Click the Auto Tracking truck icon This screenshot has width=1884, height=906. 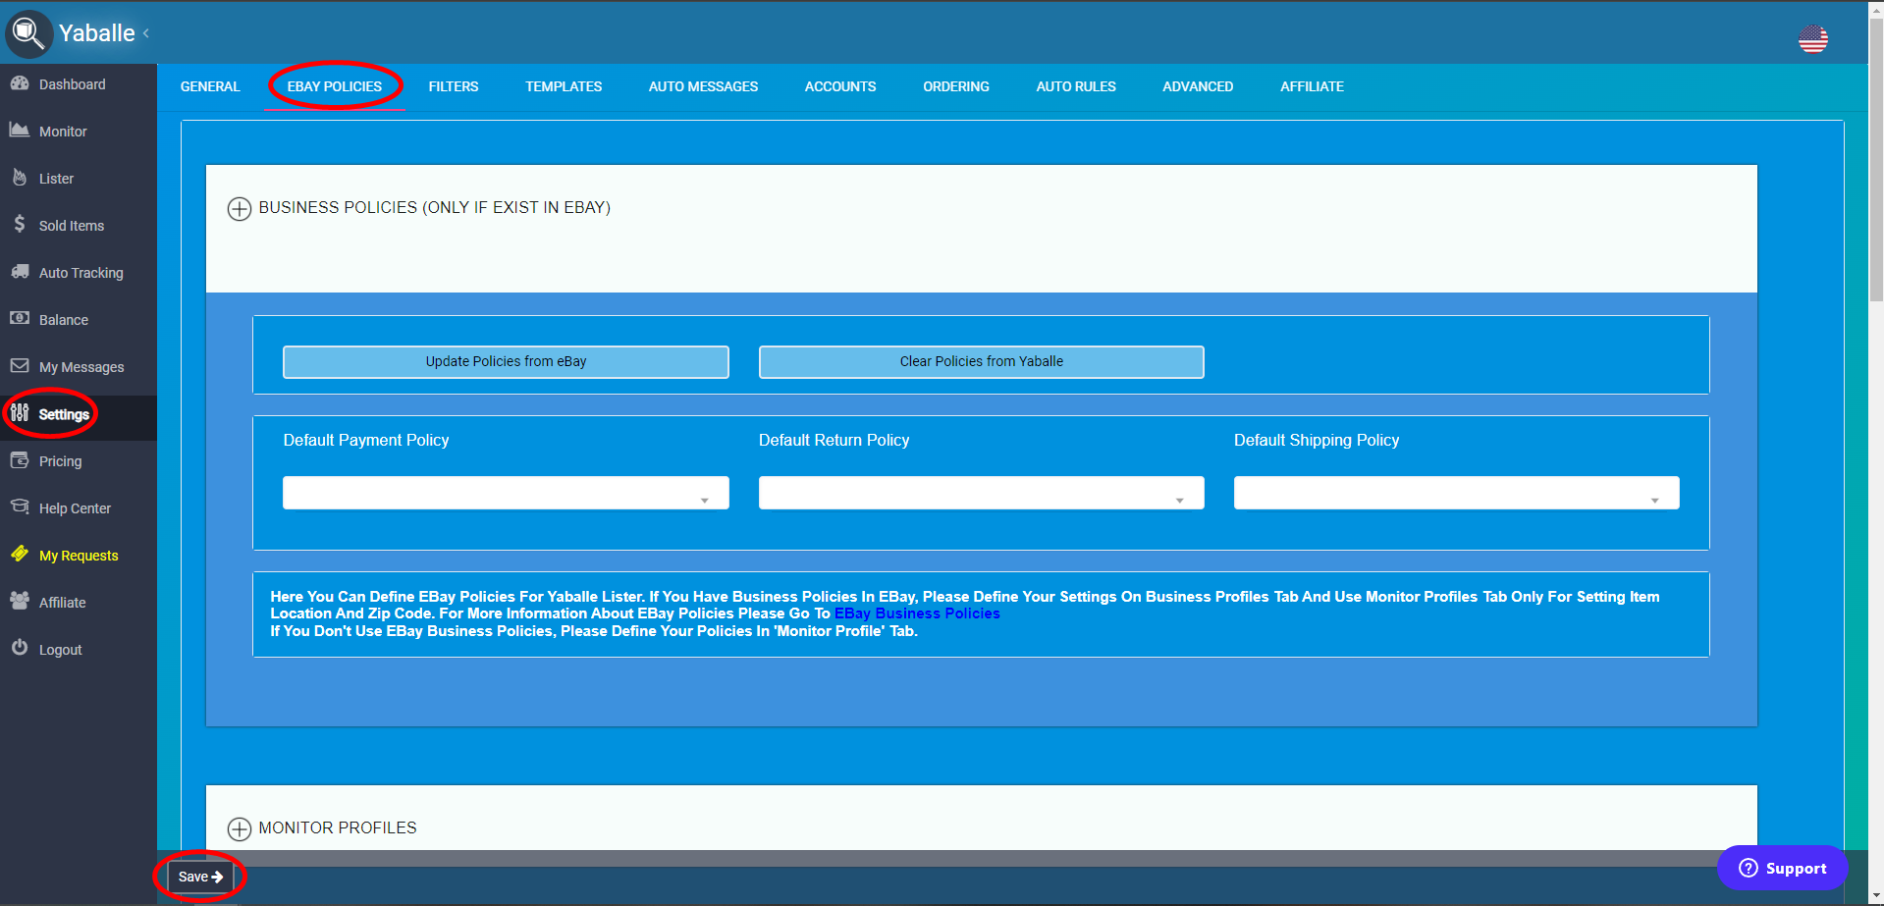[20, 272]
